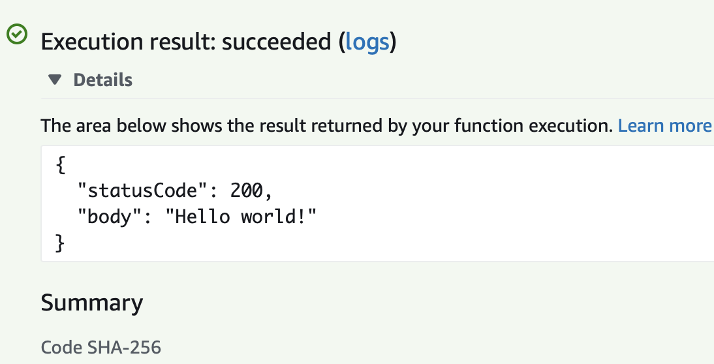Viewport: 714px width, 364px height.
Task: Open the execution logs link
Action: click(367, 42)
